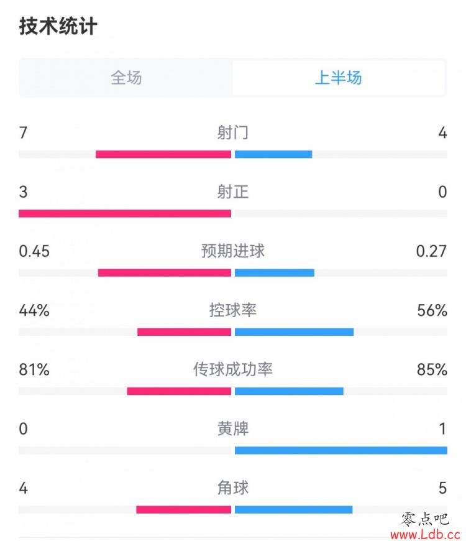Click the 预期进球 stat label
This screenshot has width=466, height=541.
click(232, 251)
